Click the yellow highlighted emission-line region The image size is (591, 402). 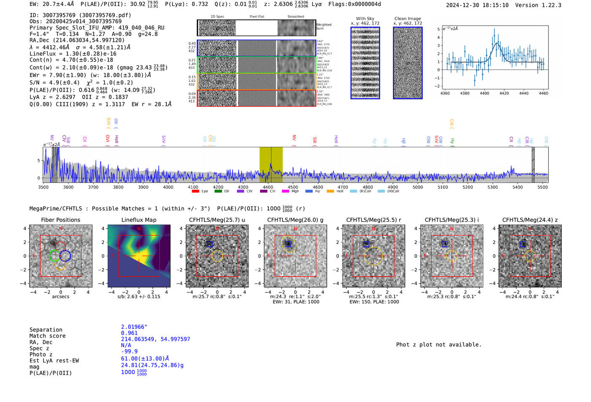click(271, 165)
